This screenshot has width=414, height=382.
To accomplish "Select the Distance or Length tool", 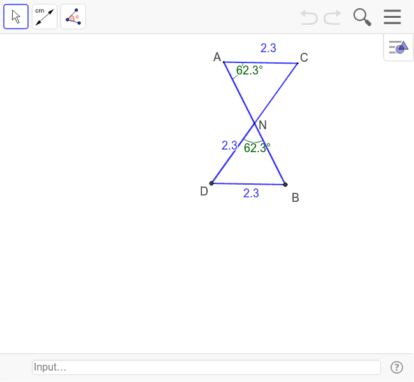I will coord(45,17).
